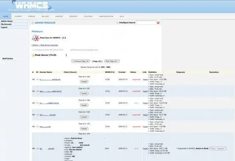The image size is (235, 161).
Task: Click [more] link in row 404
Action: click(145, 115)
